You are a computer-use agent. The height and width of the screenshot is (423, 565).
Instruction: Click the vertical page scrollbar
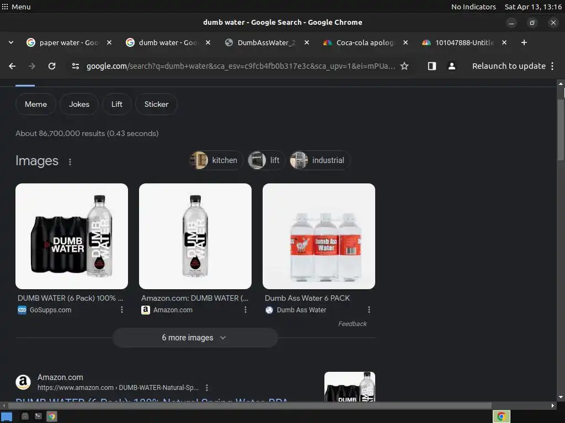click(561, 129)
